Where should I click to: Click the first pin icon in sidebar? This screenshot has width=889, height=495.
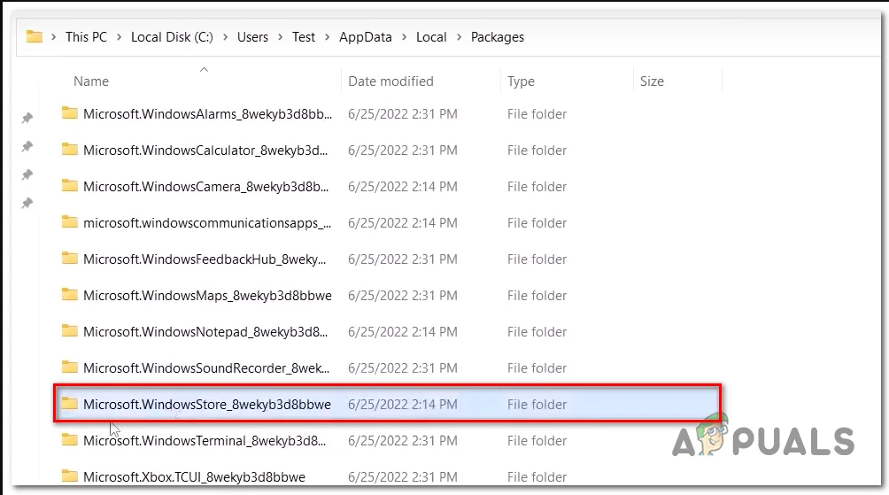(x=27, y=118)
